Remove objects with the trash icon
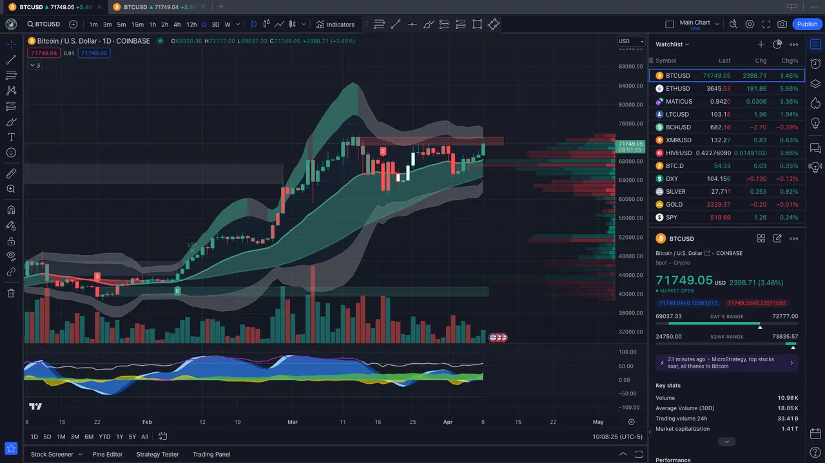This screenshot has height=463, width=825. point(11,293)
